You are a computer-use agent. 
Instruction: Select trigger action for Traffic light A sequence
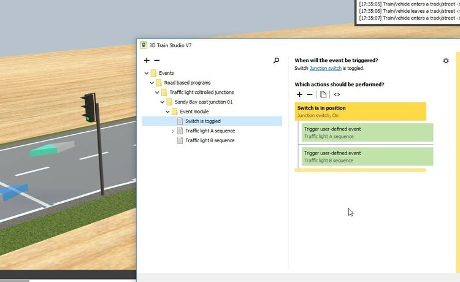[367, 132]
